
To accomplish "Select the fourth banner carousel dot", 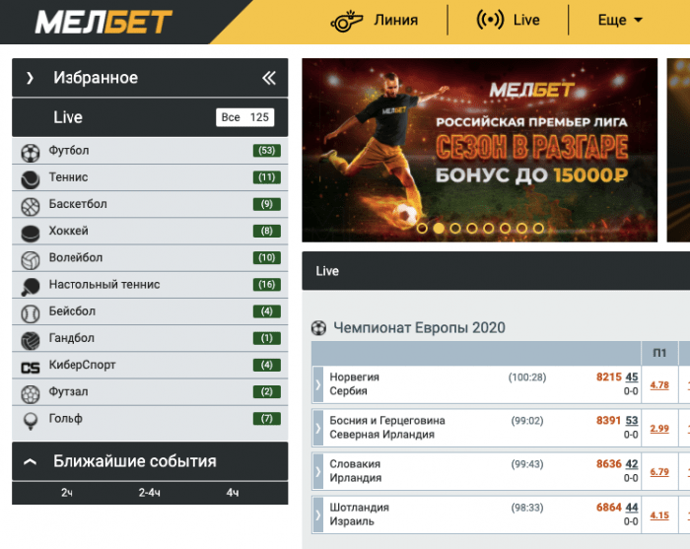I will (472, 229).
